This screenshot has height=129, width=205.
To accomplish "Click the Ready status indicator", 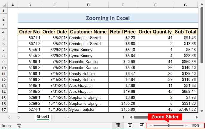I will click(x=6, y=126).
